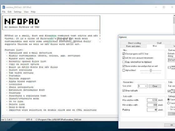Open the File menu
This screenshot has height=131, width=175.
(x=4, y=12)
